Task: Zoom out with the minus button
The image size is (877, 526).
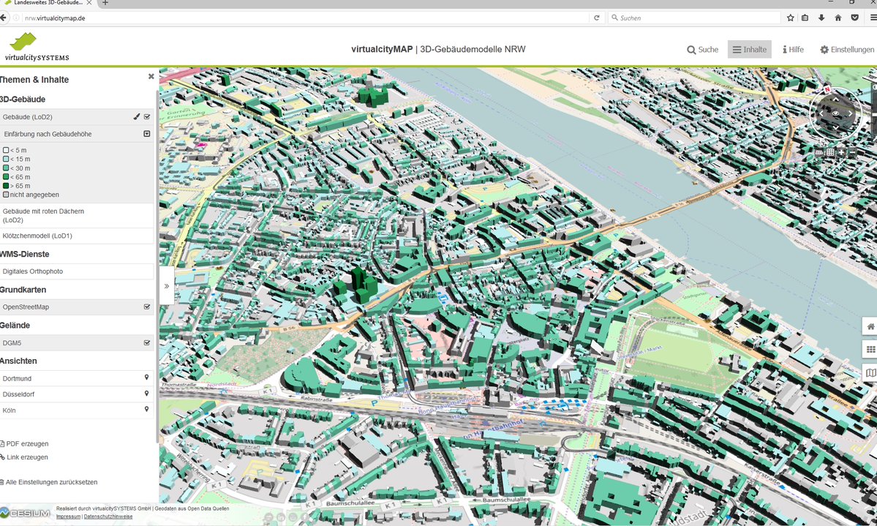Action: point(852,152)
